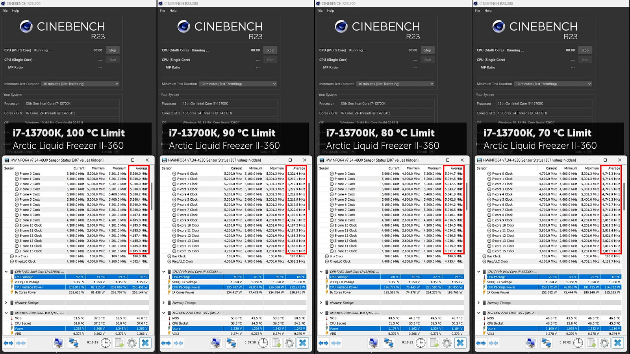The height and width of the screenshot is (354, 630).
Task: Stop CPU Multi Core test in third Cinebench window
Action: (428, 50)
